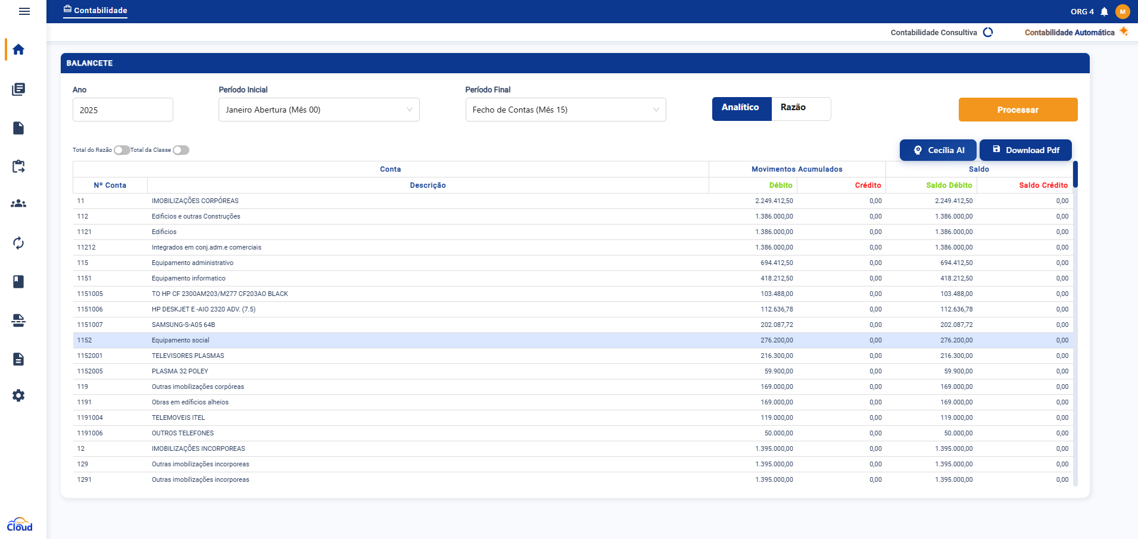Click the sync arrows icon in sidebar
Viewport: 1138px width, 539px height.
pyautogui.click(x=18, y=243)
